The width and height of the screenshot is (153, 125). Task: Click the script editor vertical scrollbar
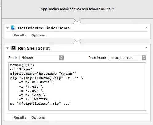tap(144, 86)
